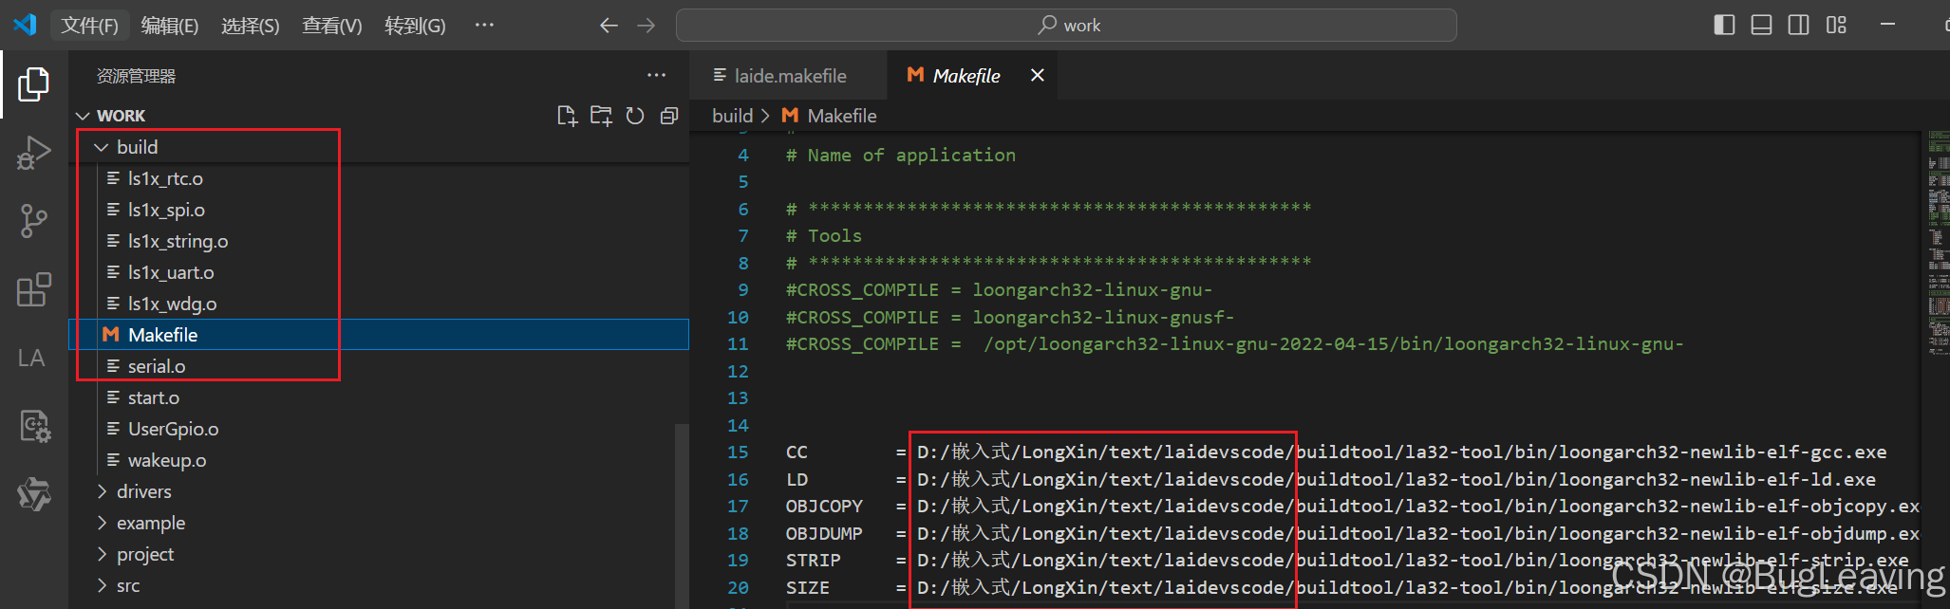
Task: Click the STRIP variable name
Action: [x=813, y=561]
